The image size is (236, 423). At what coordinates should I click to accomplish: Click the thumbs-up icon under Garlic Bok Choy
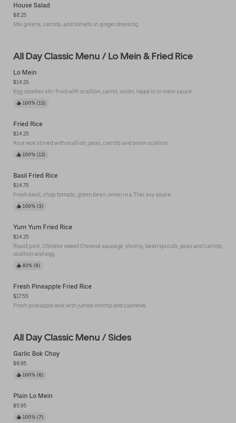point(19,375)
